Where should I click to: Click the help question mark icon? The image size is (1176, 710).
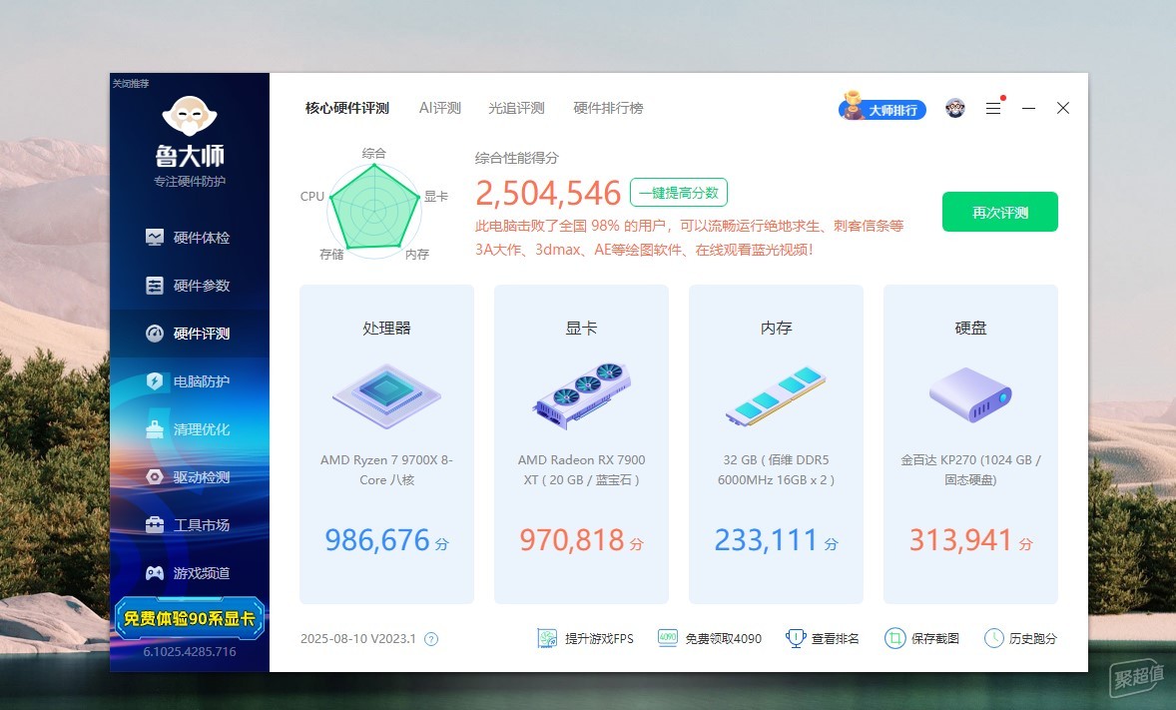[x=431, y=639]
